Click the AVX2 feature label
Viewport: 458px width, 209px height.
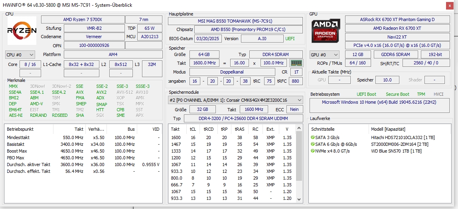click(101, 92)
